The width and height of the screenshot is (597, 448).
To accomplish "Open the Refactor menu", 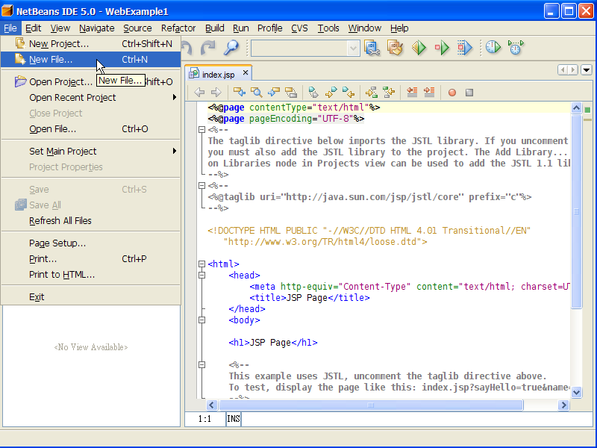I will 178,28.
